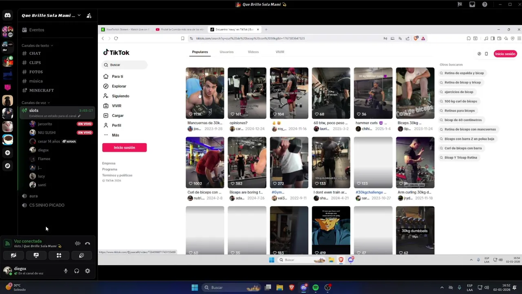Open TikTok Para ti feed
Image resolution: width=522 pixels, height=294 pixels.
point(113,76)
